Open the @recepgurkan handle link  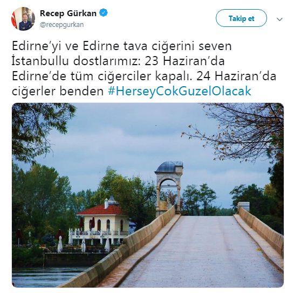(x=61, y=25)
